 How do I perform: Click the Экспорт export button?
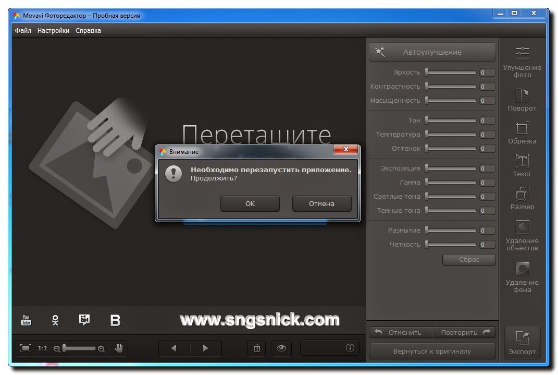point(522,343)
